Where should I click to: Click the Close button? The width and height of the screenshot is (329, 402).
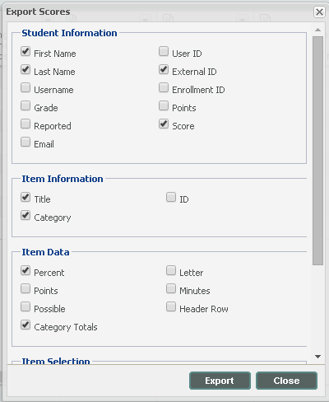click(286, 381)
